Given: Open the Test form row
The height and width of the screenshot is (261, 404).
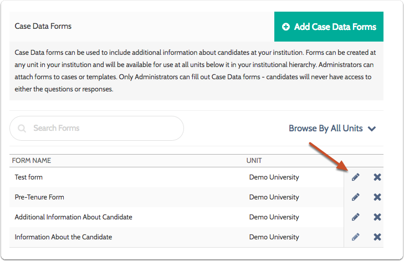Looking at the screenshot, I should coord(29,177).
